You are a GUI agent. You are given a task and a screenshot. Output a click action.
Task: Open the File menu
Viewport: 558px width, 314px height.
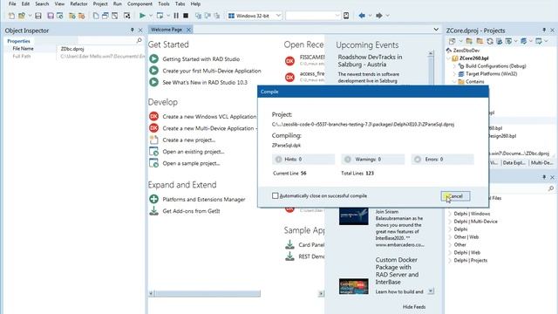point(12,3)
